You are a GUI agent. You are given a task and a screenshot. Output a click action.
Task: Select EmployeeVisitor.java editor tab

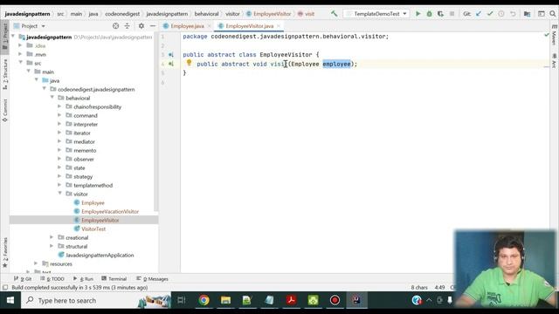point(250,26)
